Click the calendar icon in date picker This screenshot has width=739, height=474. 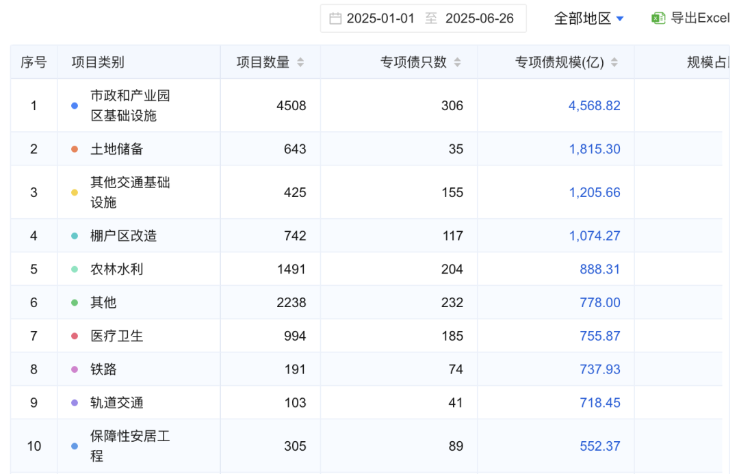[x=335, y=18]
